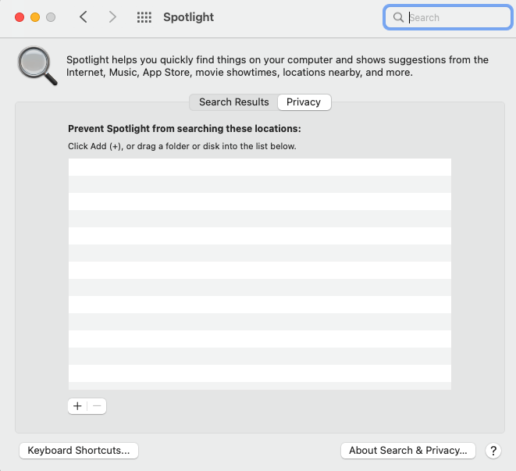Open Keyboard Shortcuts… settings
This screenshot has height=471, width=516.
(79, 450)
